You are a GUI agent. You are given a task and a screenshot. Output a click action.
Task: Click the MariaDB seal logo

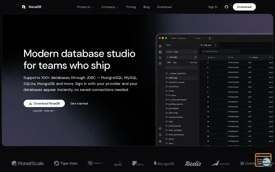click(220, 164)
